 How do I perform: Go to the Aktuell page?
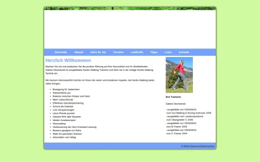pos(78,52)
